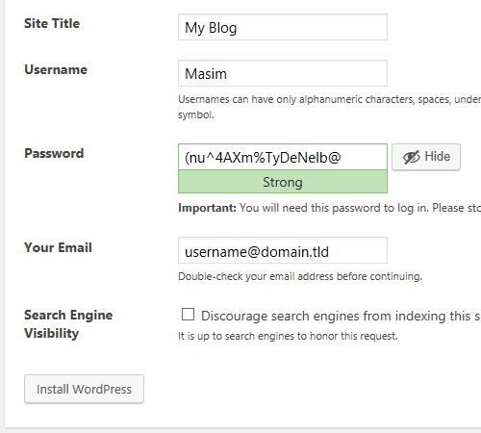481x433 pixels.
Task: Click the Install WordPress button
Action: [x=84, y=389]
